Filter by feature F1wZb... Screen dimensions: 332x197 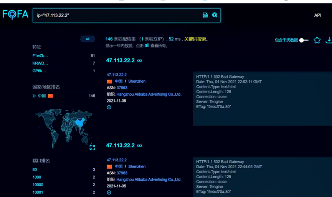40,56
